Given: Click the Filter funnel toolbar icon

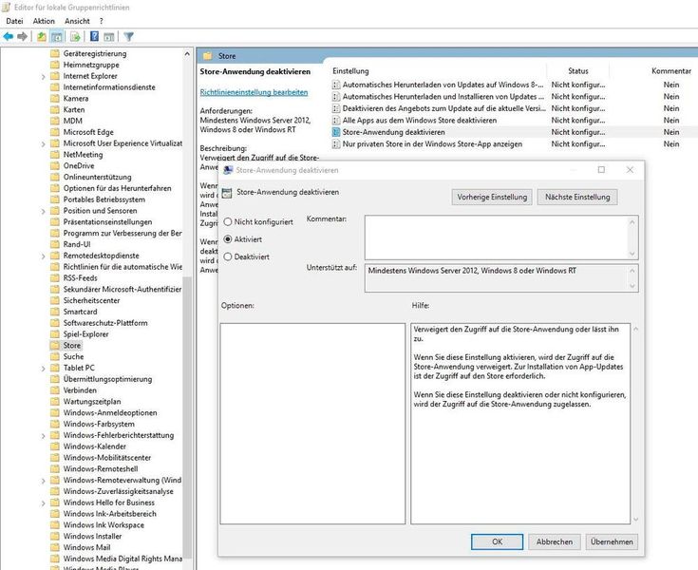Looking at the screenshot, I should pos(128,36).
